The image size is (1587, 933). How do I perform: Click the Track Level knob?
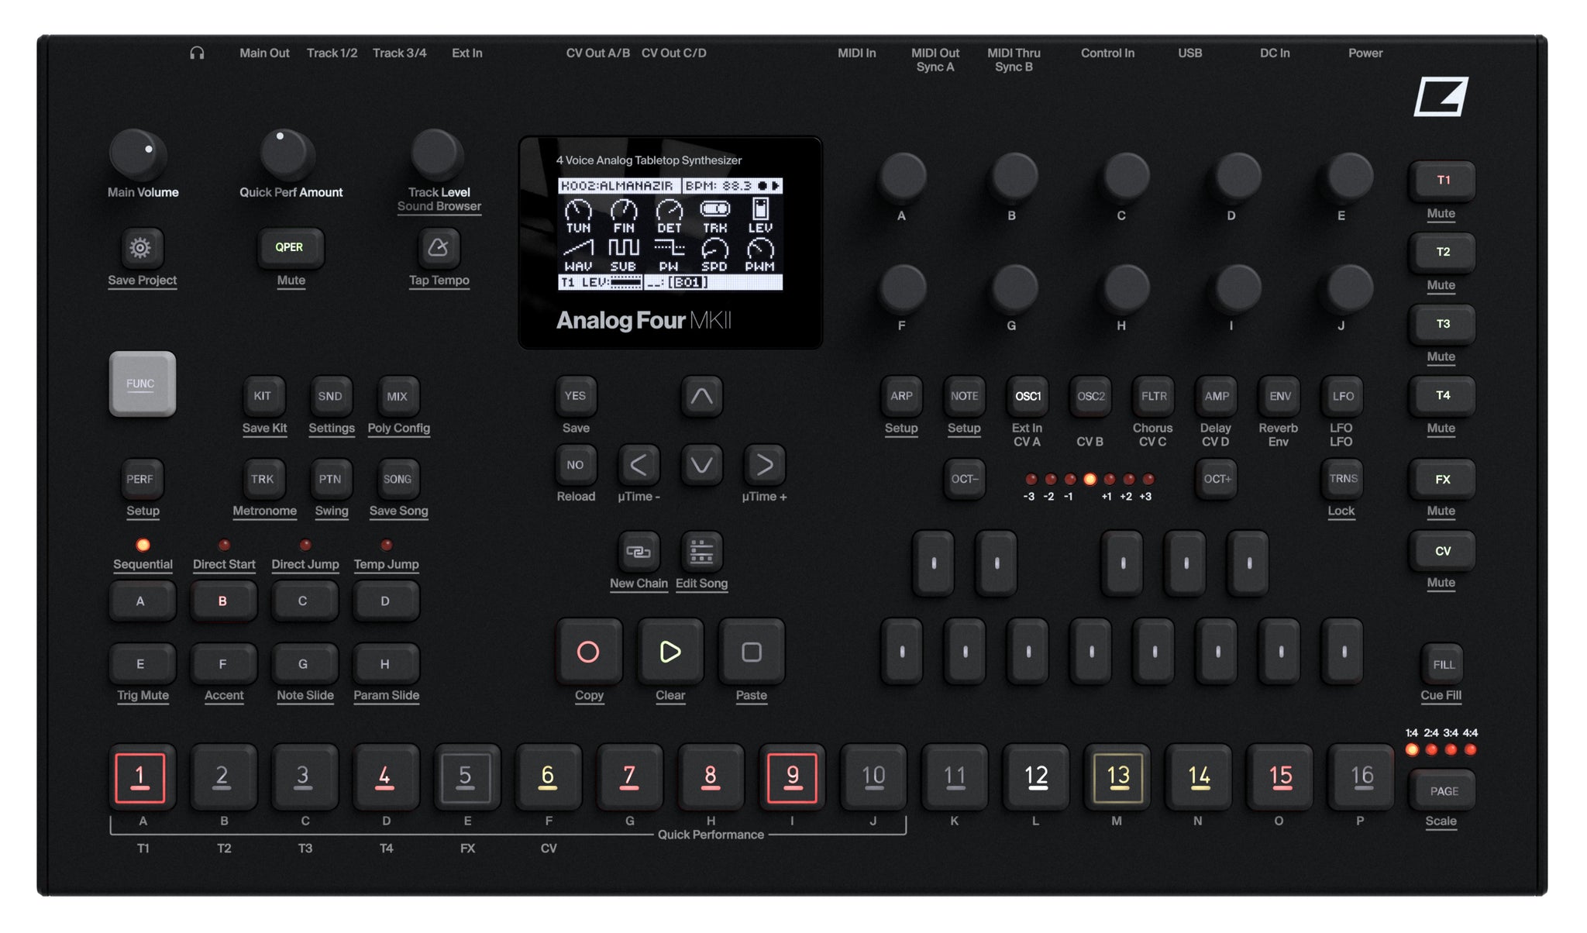point(435,153)
